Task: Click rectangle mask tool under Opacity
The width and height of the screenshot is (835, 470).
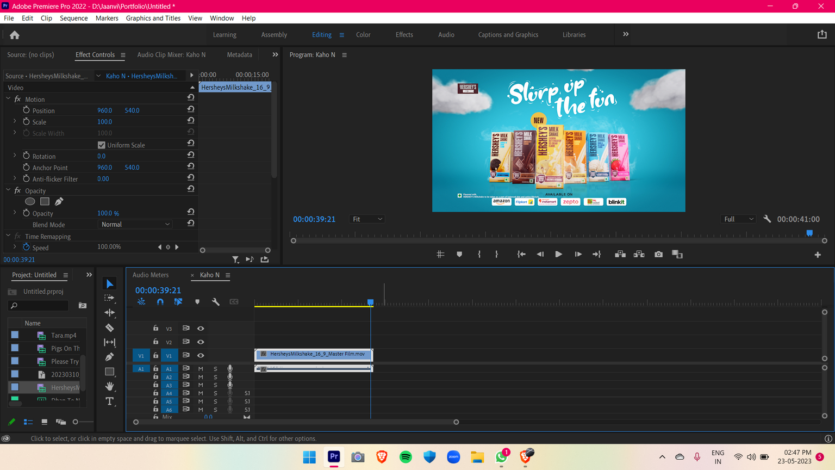Action: (45, 201)
